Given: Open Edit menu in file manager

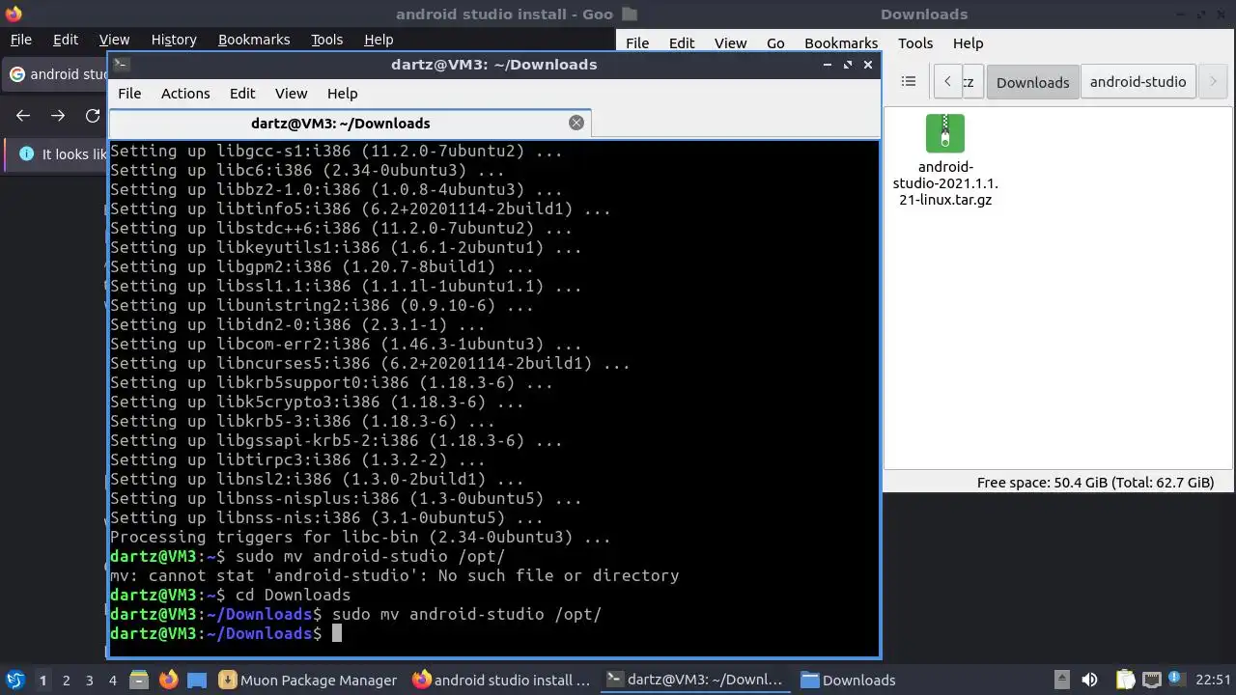Looking at the screenshot, I should tap(682, 43).
